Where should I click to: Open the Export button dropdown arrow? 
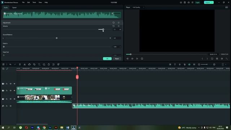tap(212, 3)
